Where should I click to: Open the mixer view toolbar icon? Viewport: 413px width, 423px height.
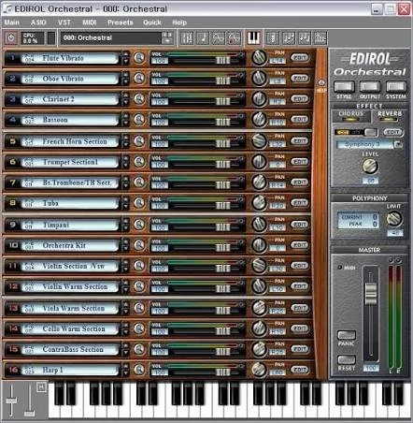tap(187, 38)
